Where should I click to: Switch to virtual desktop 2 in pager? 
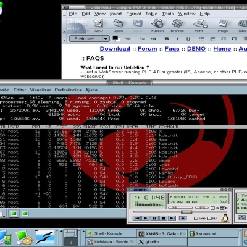70,242
